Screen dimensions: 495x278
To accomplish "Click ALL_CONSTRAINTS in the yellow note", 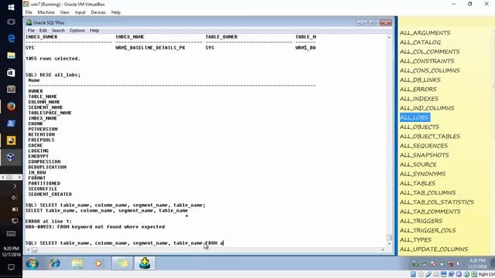I will click(x=427, y=61).
